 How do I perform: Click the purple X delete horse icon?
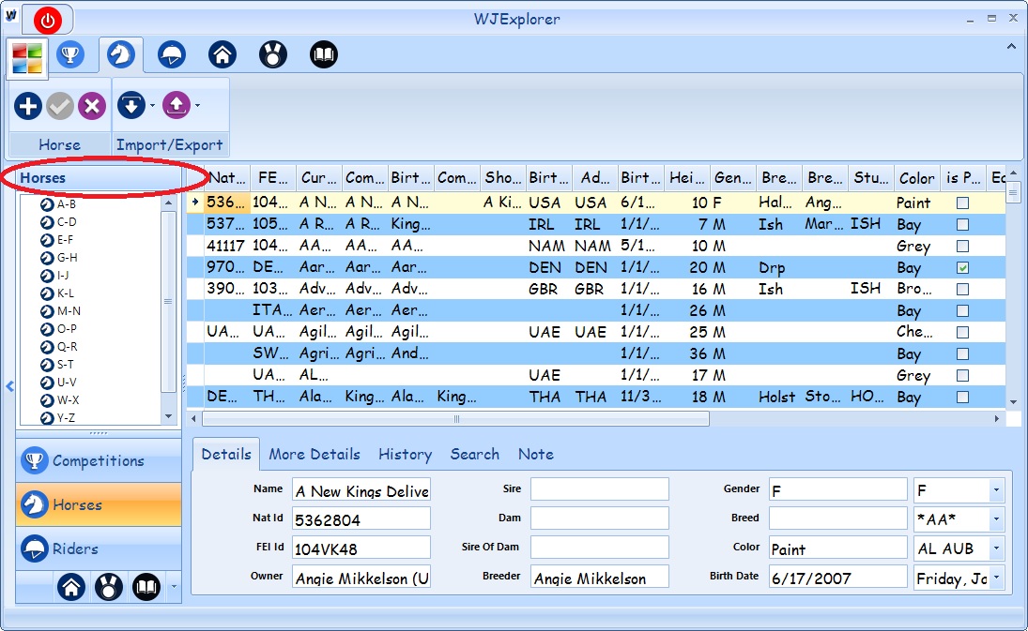pyautogui.click(x=91, y=107)
